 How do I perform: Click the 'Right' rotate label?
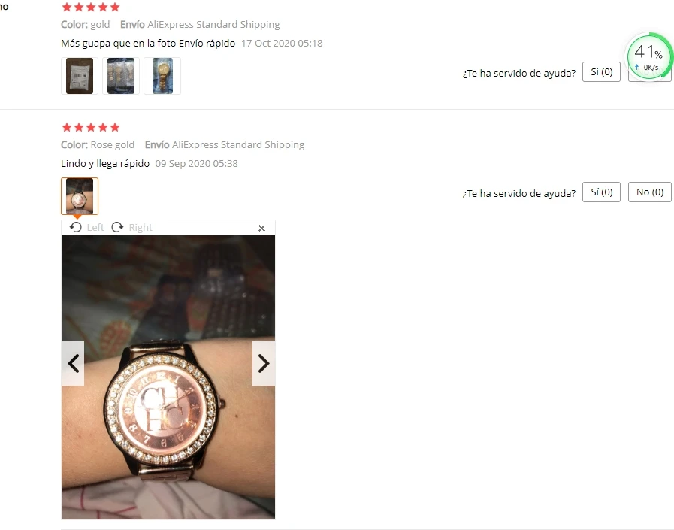tap(141, 227)
